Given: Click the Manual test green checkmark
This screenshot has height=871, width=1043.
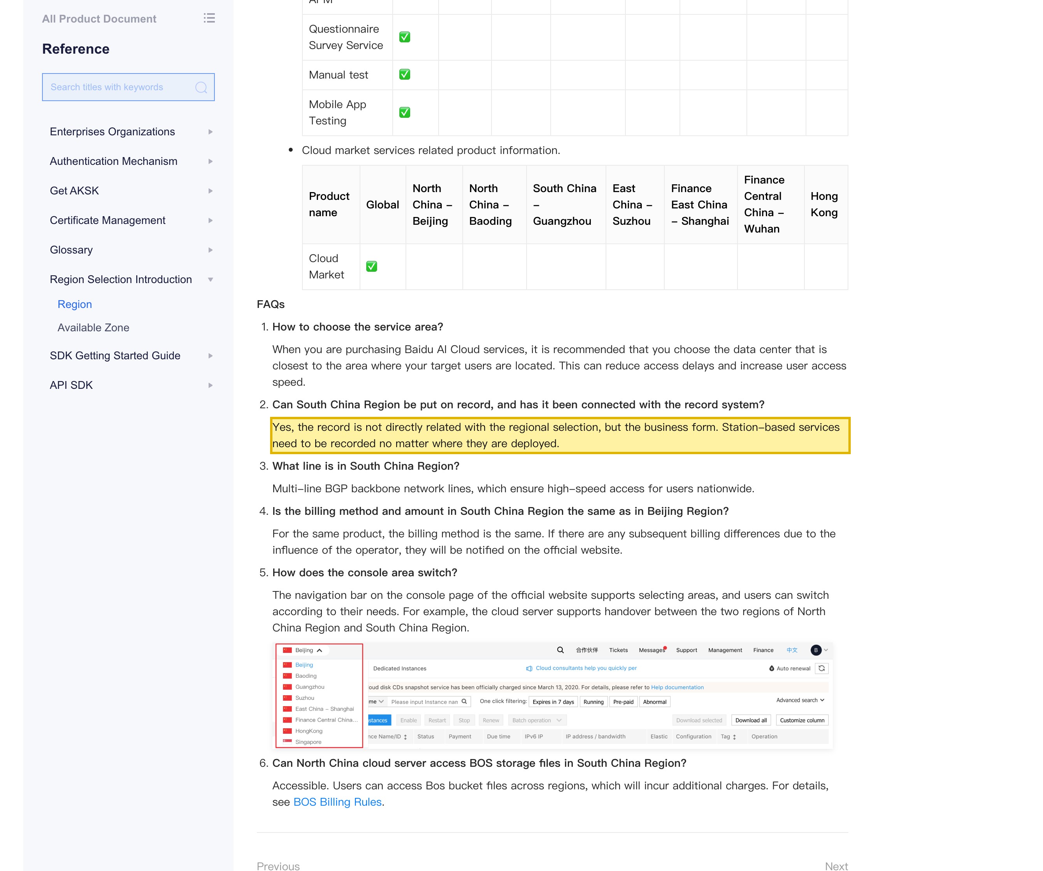Looking at the screenshot, I should click(405, 74).
